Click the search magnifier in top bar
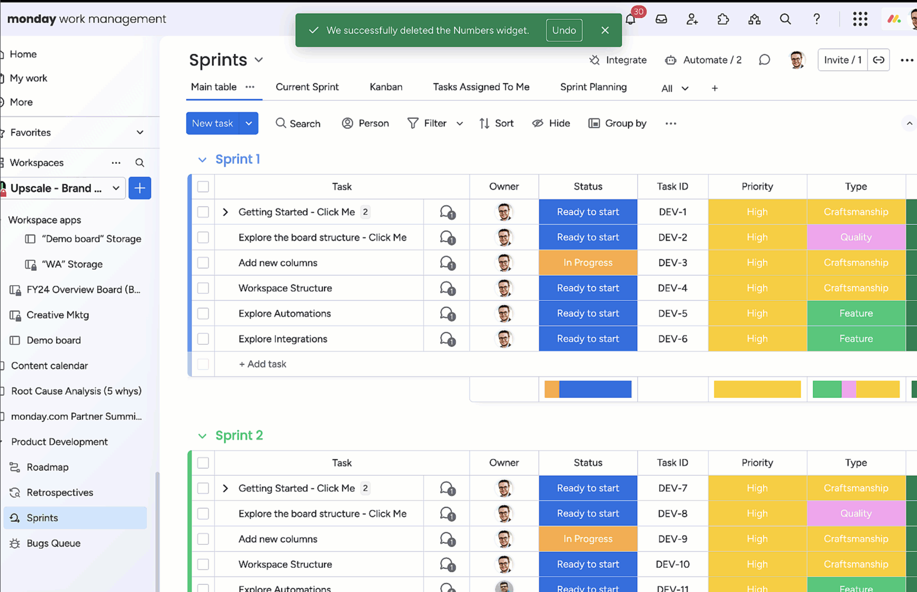The image size is (917, 592). coord(785,19)
